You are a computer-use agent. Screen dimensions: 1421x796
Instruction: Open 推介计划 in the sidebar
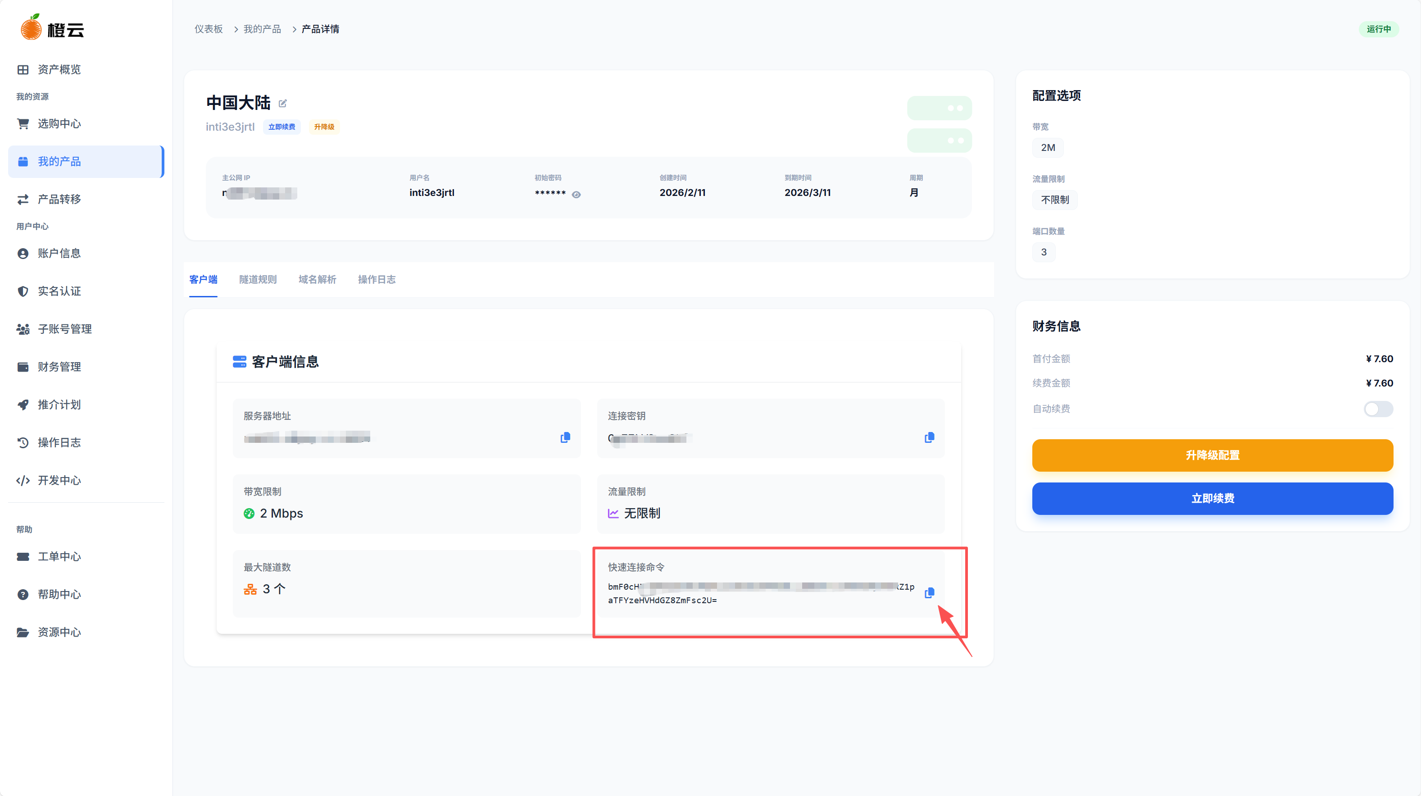click(x=59, y=405)
